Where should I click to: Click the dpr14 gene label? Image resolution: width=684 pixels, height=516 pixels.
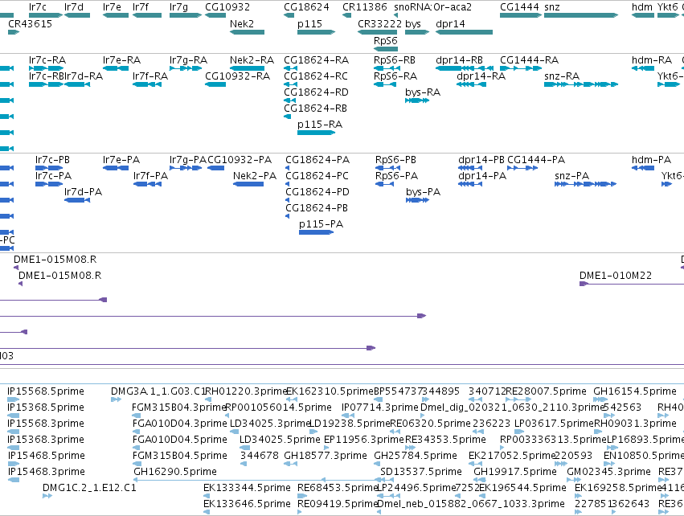click(x=450, y=23)
